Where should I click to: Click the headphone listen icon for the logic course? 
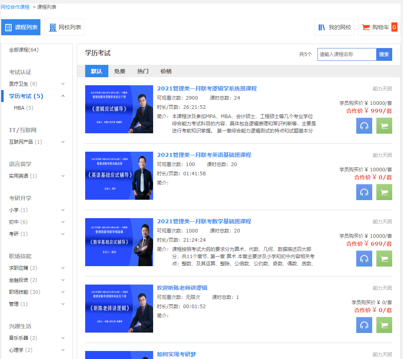point(364,126)
